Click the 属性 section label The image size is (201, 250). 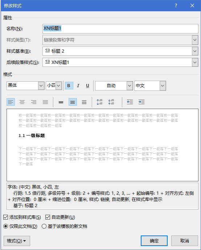point(8,18)
